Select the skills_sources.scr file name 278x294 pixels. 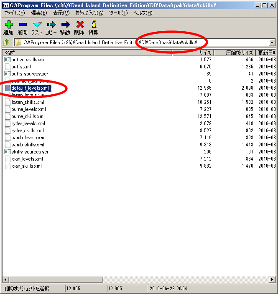pyautogui.click(x=30, y=152)
